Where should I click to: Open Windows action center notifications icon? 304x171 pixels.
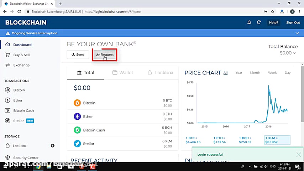297,166
